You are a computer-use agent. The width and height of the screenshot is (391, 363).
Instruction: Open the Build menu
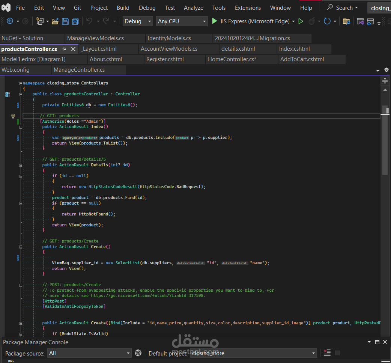tap(123, 8)
